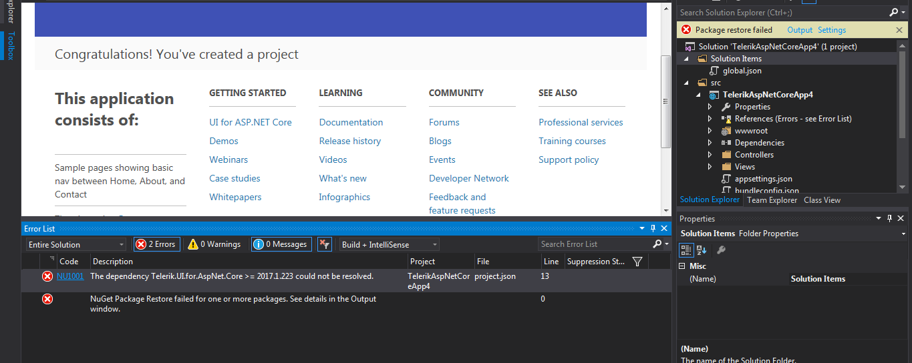Open Output link in package restore bar

coord(799,30)
